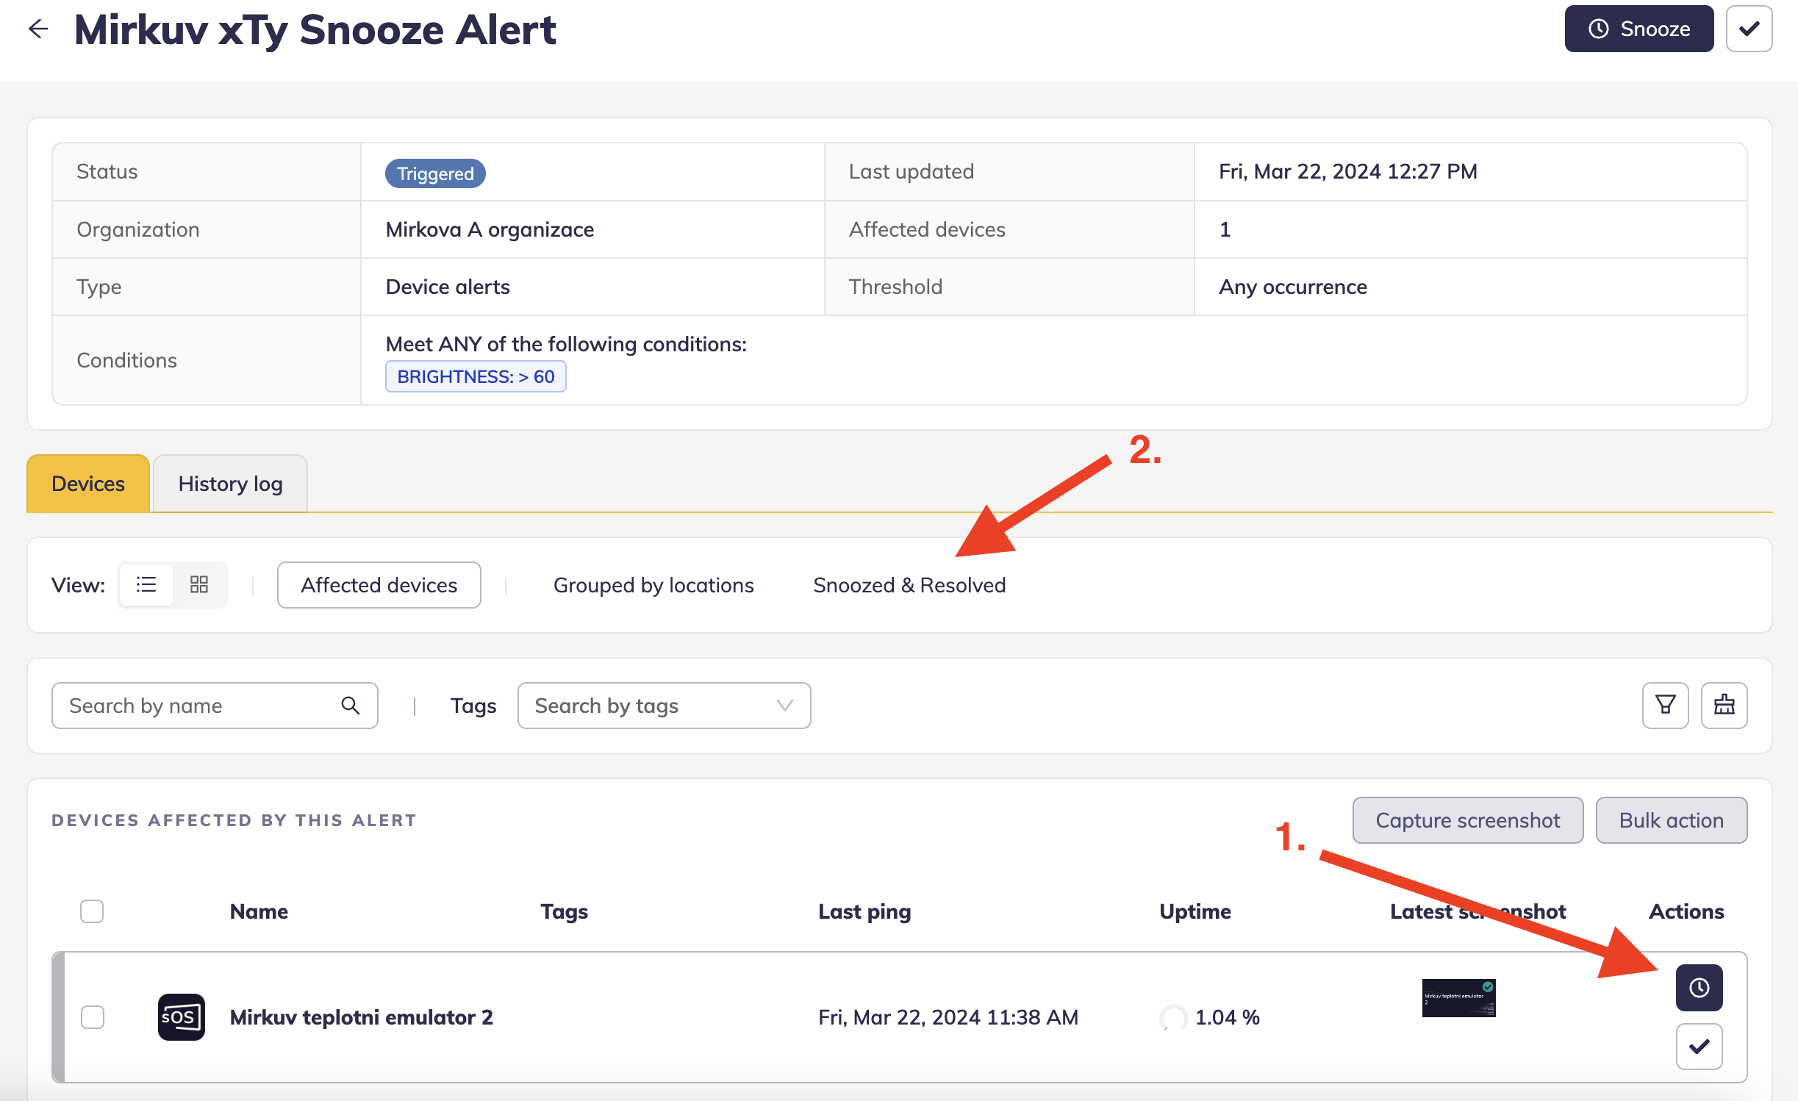Open the latest screenshot thumbnail

(1458, 998)
